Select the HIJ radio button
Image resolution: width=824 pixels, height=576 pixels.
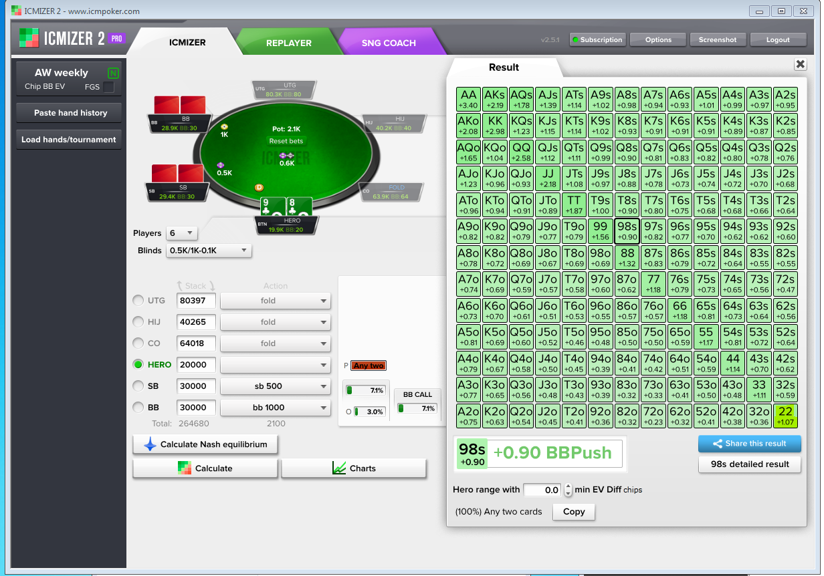point(138,322)
